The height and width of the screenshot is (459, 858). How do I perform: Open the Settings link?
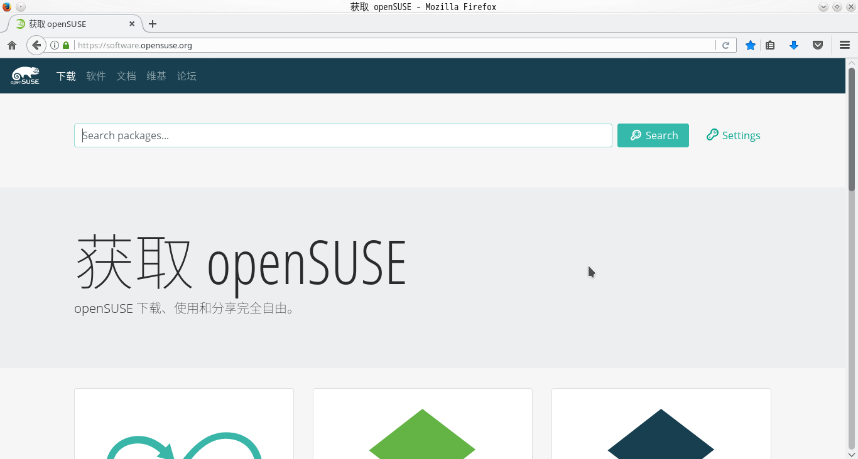point(733,135)
